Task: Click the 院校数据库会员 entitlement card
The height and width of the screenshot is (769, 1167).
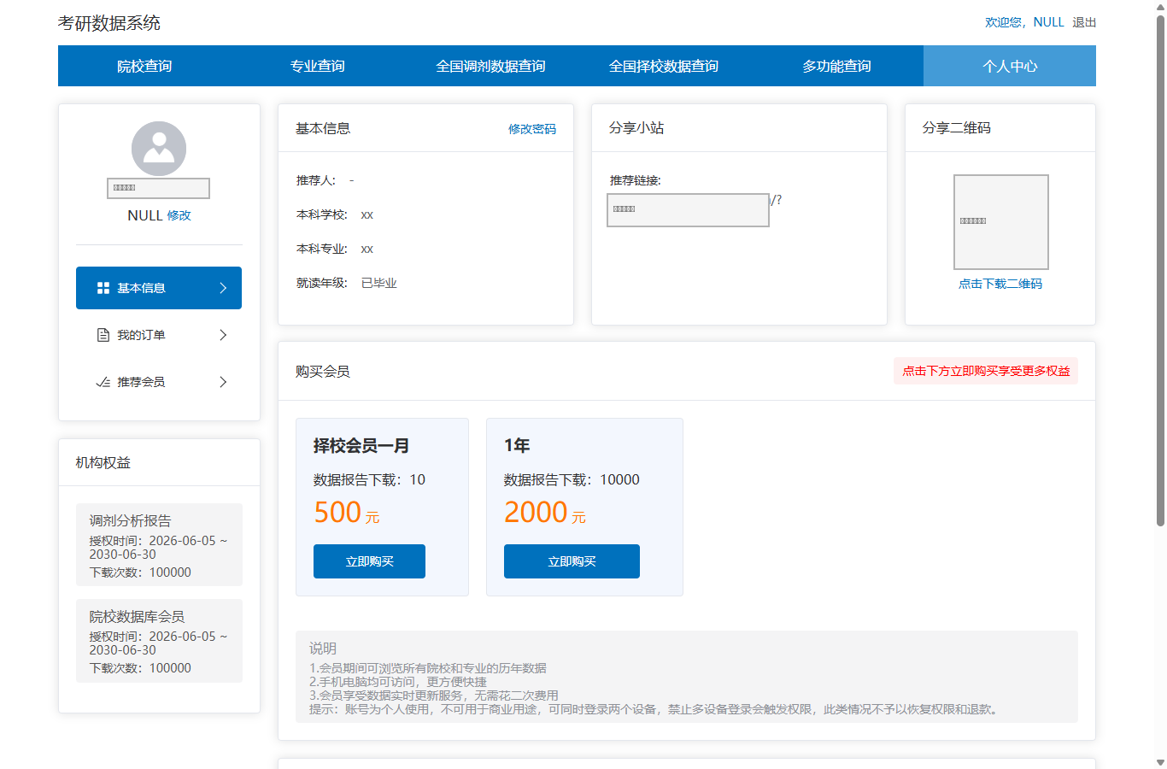Action: pos(159,640)
